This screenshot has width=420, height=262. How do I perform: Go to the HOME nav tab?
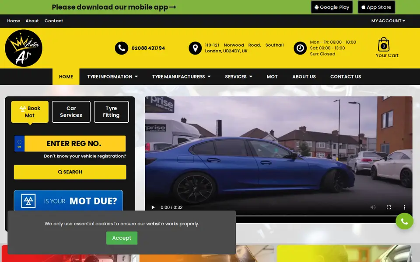66,77
